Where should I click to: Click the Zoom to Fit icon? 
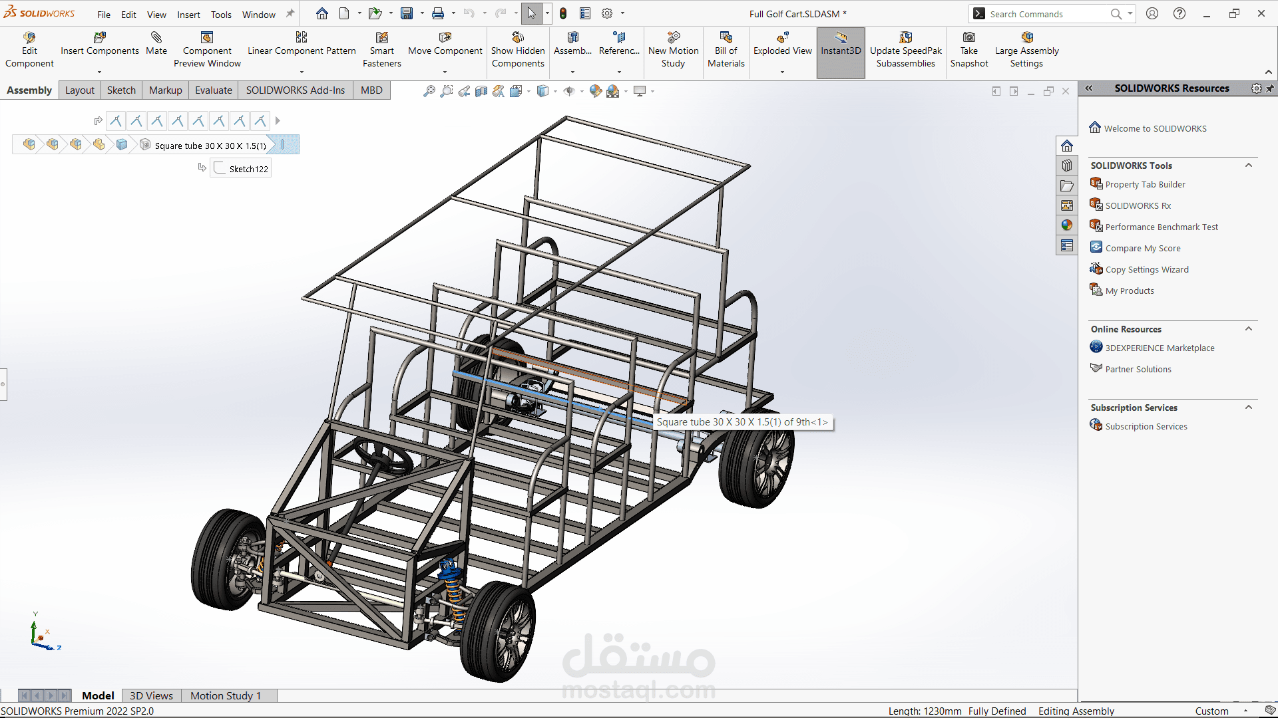pyautogui.click(x=429, y=91)
